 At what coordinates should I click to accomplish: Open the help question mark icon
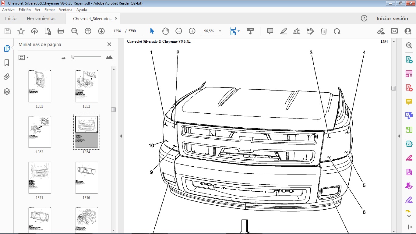(364, 18)
